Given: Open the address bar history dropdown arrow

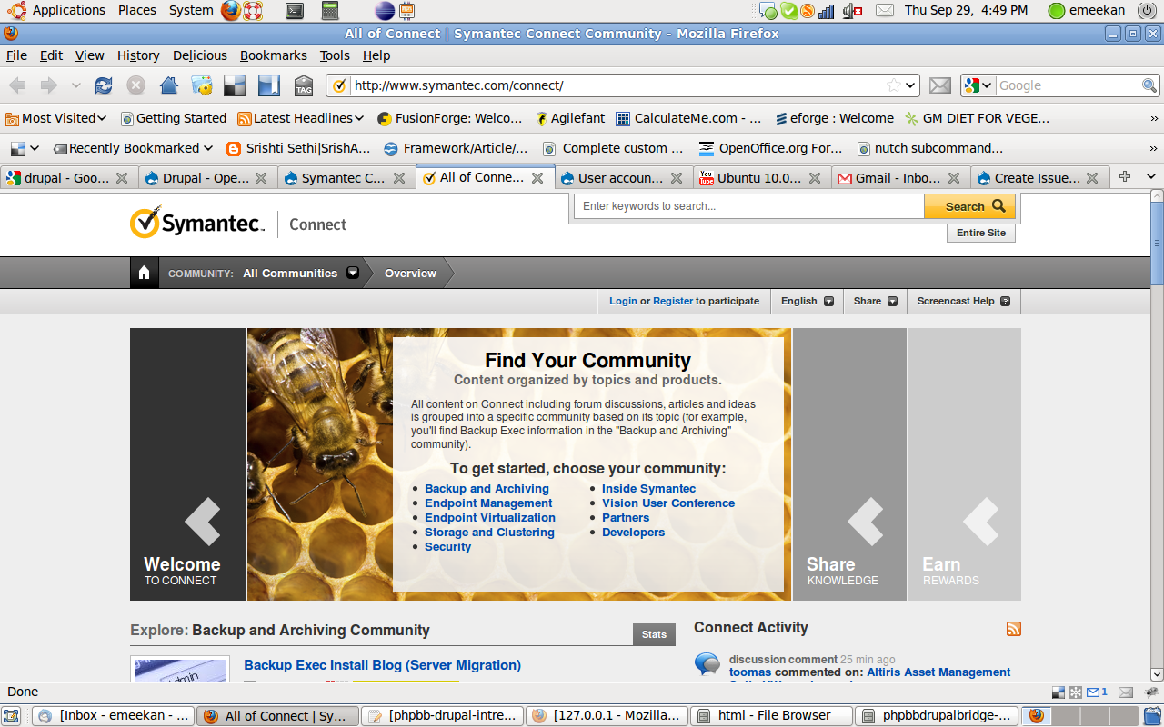Looking at the screenshot, I should pyautogui.click(x=911, y=85).
